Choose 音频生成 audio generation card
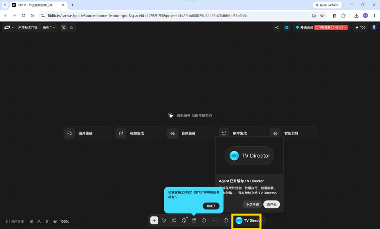This screenshot has height=229, width=380. click(x=190, y=133)
